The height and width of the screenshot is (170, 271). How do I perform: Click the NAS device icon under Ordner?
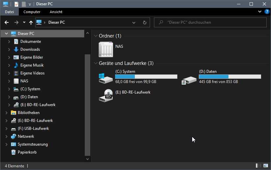[x=106, y=49]
